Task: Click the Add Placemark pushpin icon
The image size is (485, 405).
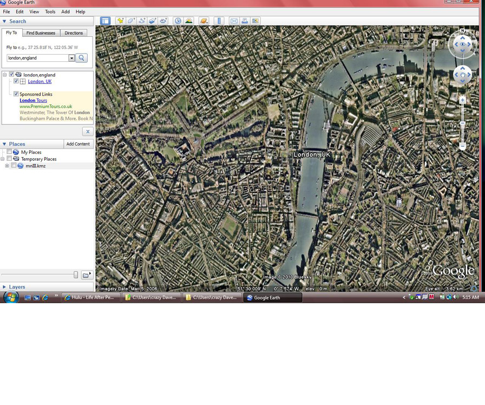Action: [x=120, y=21]
